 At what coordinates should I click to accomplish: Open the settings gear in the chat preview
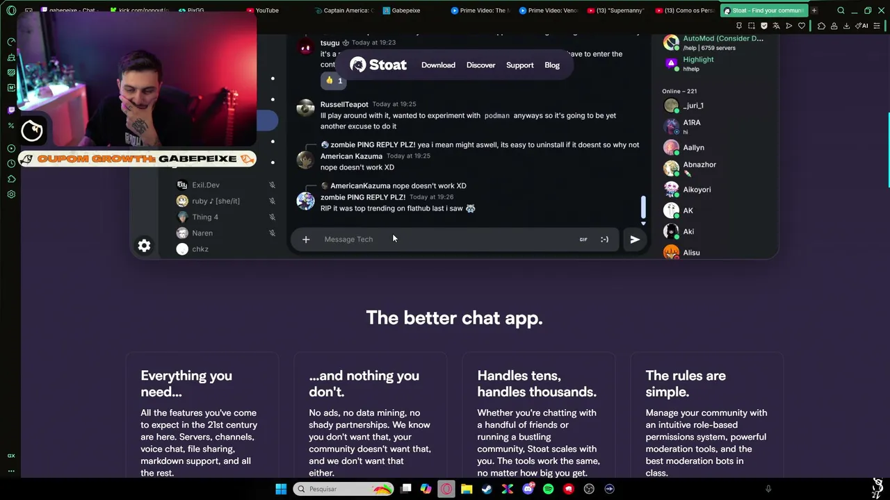click(x=144, y=246)
